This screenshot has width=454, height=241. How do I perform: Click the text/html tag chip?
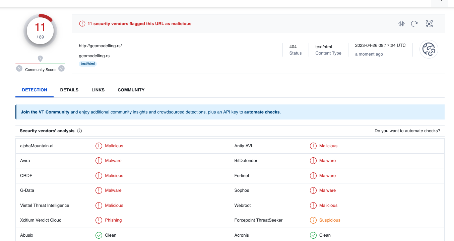[x=88, y=64]
